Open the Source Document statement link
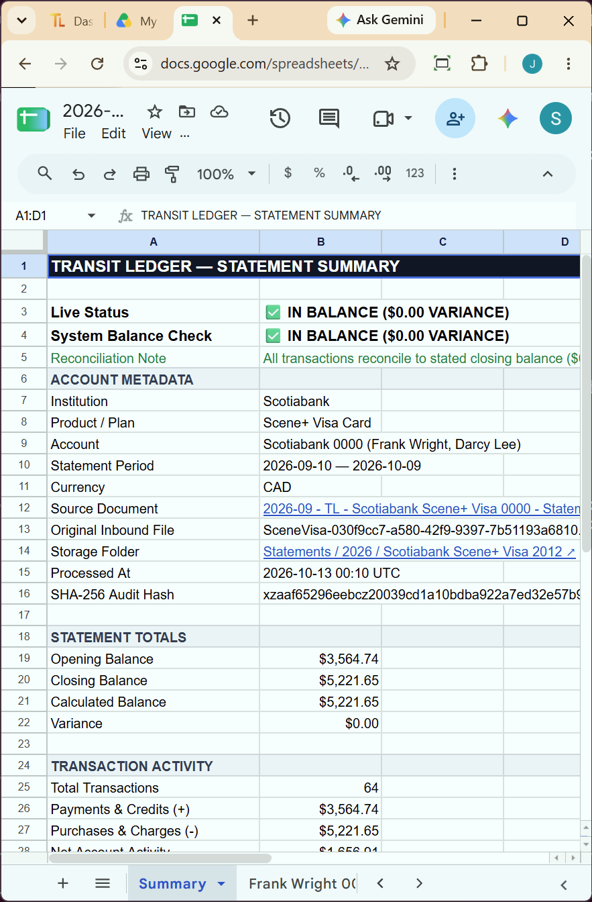The image size is (592, 902). coord(421,508)
